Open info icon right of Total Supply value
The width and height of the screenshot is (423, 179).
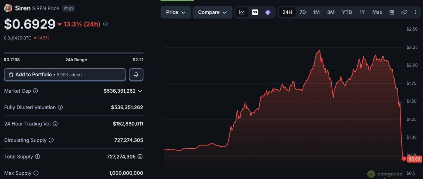pos(140,156)
